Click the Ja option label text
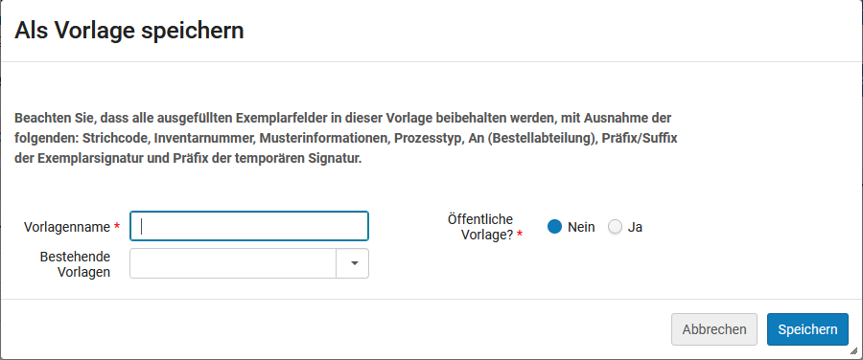863x360 pixels. pyautogui.click(x=635, y=227)
